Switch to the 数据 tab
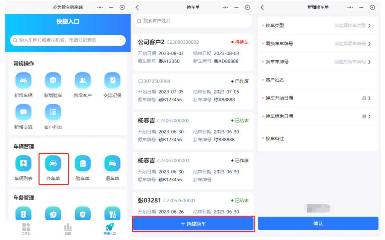 [x=68, y=228]
